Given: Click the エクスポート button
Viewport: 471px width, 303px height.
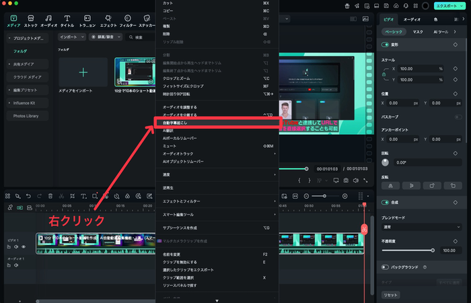Looking at the screenshot, I should 448,5.
